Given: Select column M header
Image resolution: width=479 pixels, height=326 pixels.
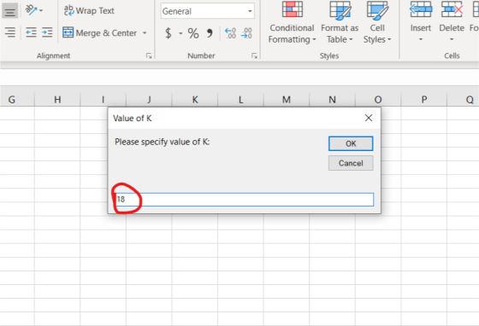Looking at the screenshot, I should coord(287,100).
